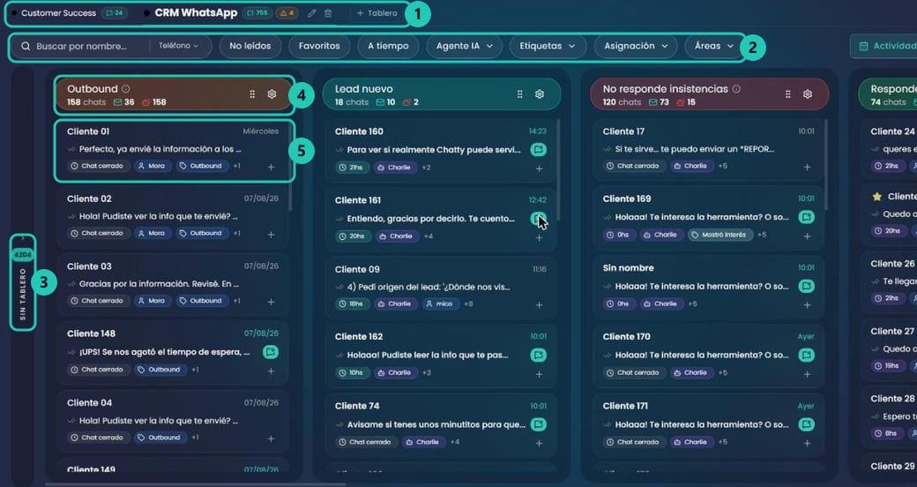
Task: Open chat icon on Cliente 74 card
Action: click(538, 424)
